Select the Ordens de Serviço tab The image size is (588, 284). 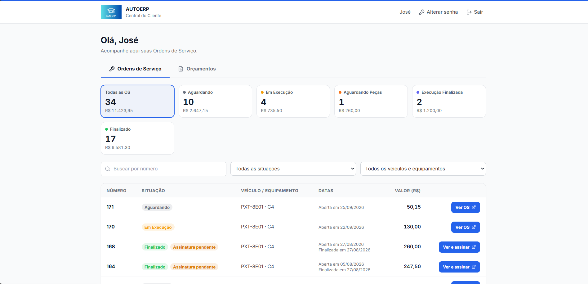click(135, 69)
